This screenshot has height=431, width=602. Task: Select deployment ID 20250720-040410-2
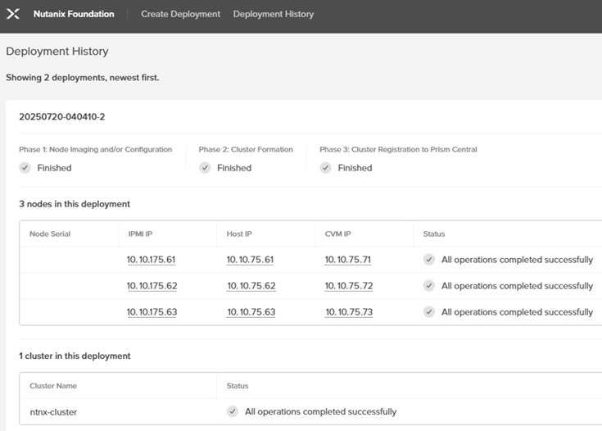point(61,117)
